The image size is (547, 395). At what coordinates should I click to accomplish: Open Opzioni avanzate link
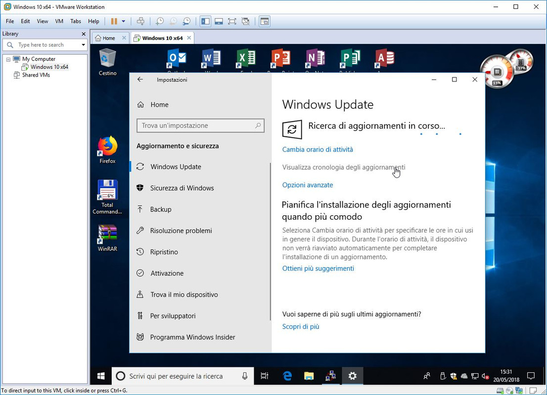point(307,185)
